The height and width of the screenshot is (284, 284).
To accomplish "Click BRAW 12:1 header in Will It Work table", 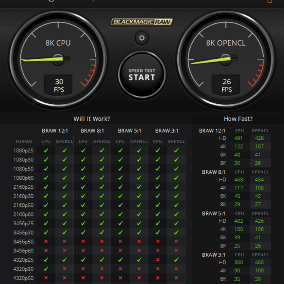I will (x=55, y=131).
